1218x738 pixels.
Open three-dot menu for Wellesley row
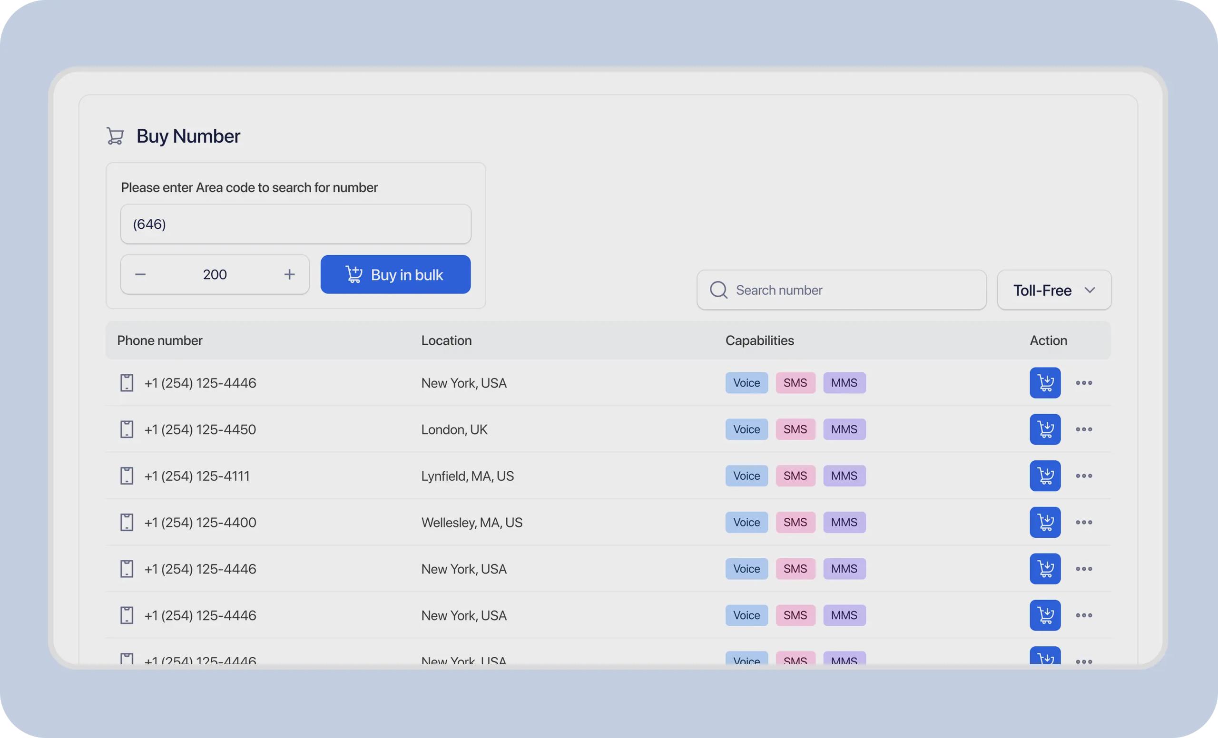pos(1083,522)
